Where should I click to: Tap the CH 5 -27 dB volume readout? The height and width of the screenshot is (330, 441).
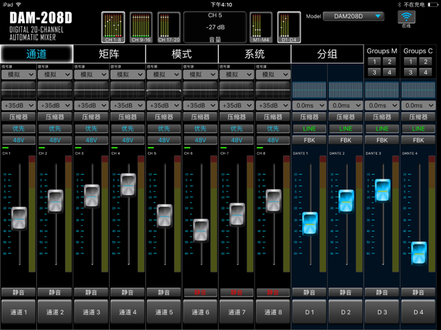pyautogui.click(x=215, y=27)
